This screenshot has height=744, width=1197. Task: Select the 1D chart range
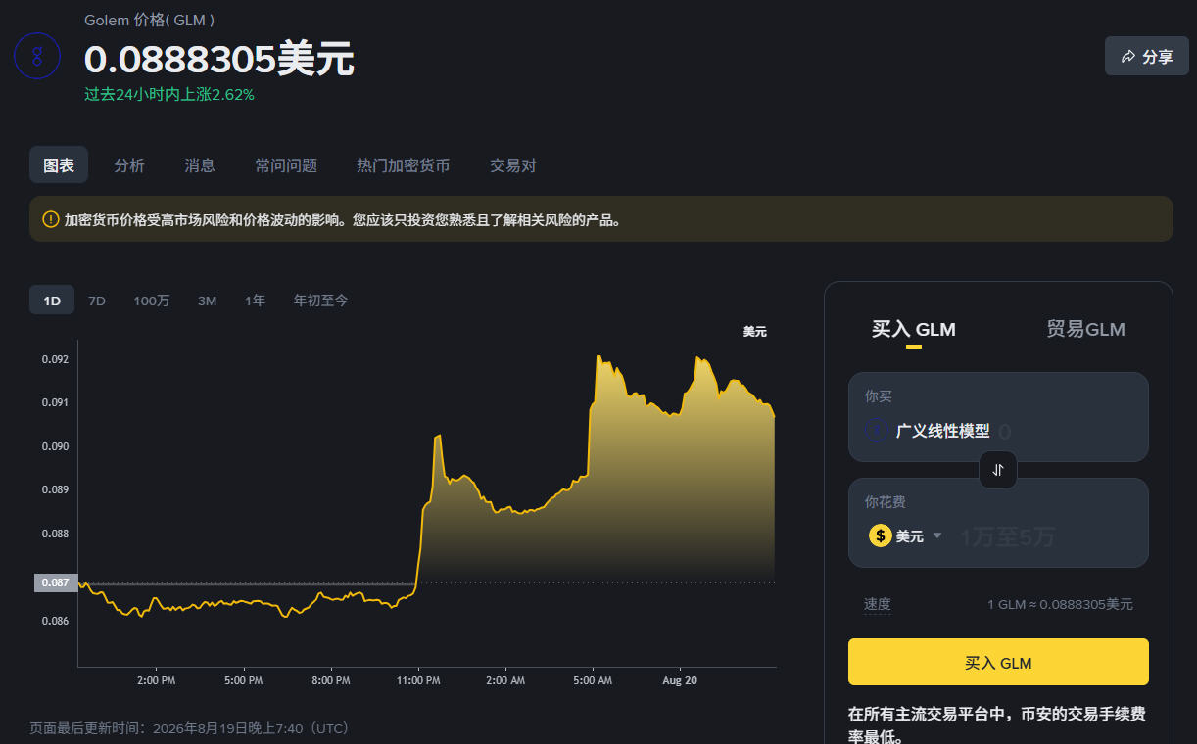click(x=52, y=301)
